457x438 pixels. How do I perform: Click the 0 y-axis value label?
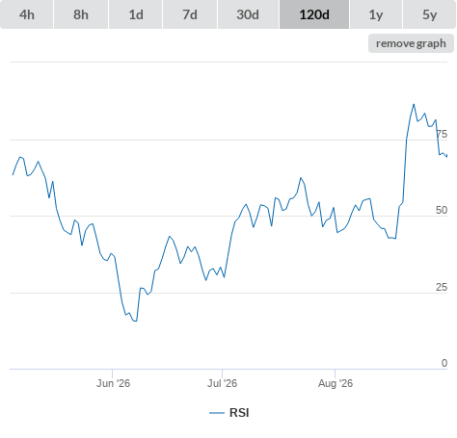pyautogui.click(x=444, y=363)
